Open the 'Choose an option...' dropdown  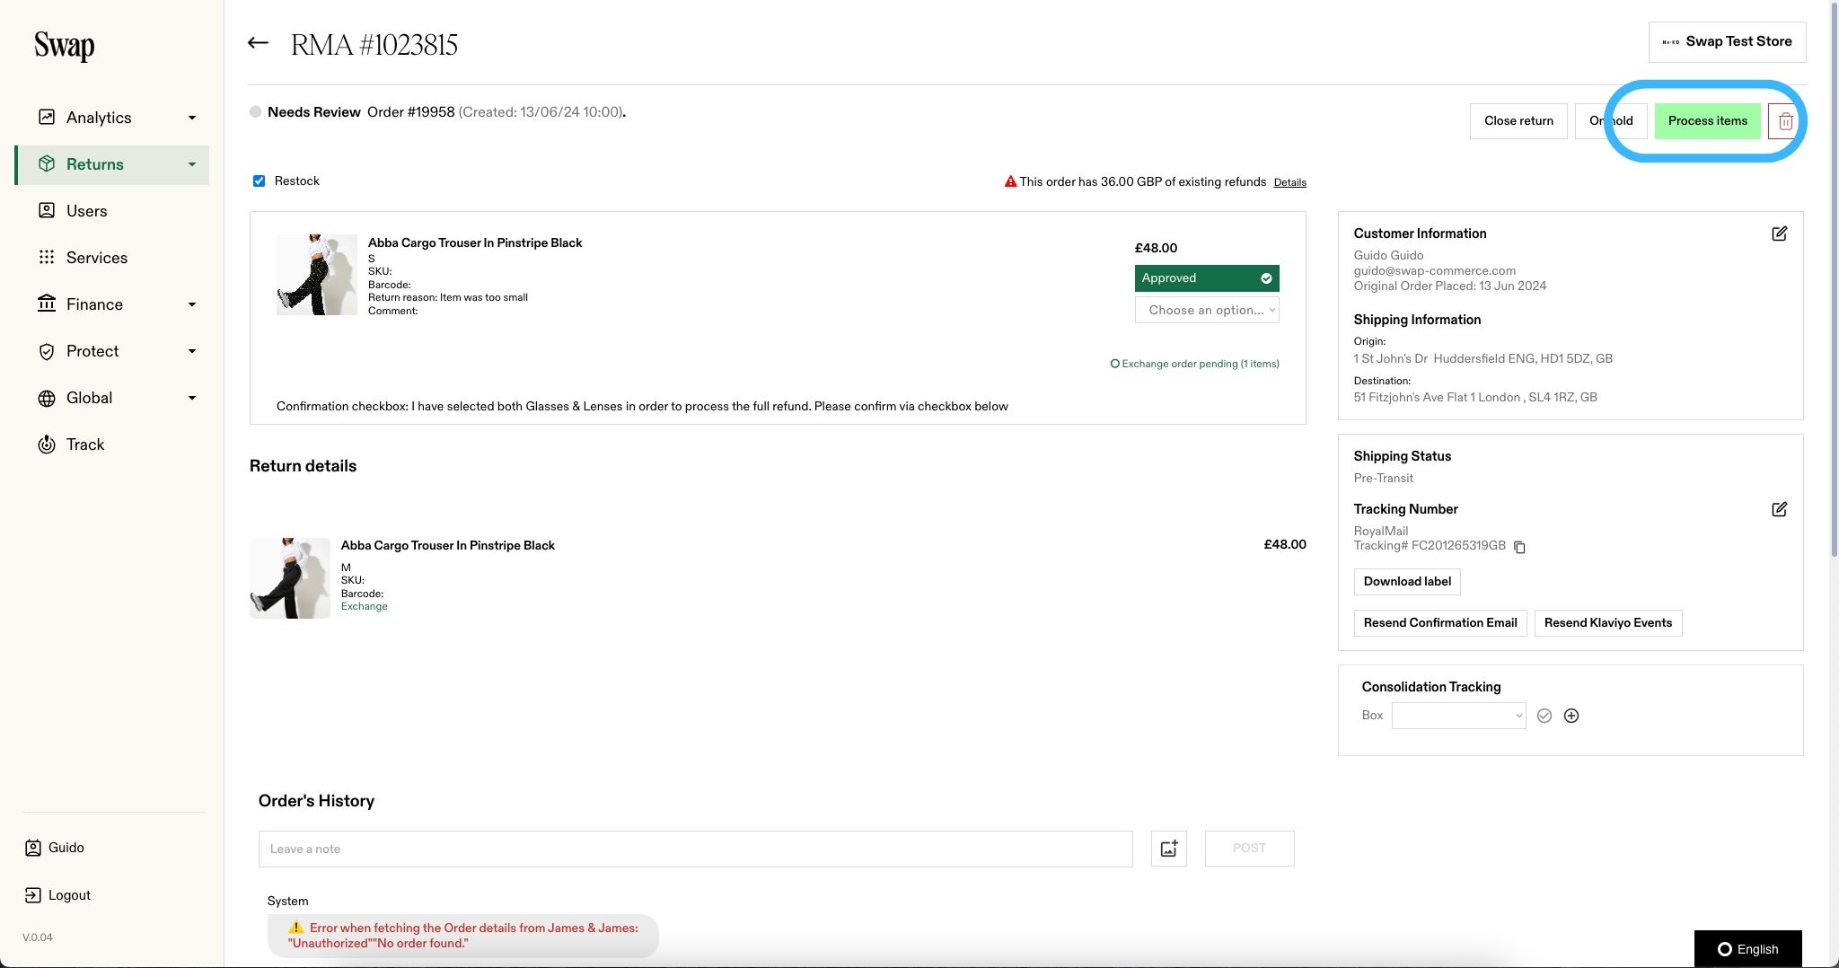coord(1207,310)
